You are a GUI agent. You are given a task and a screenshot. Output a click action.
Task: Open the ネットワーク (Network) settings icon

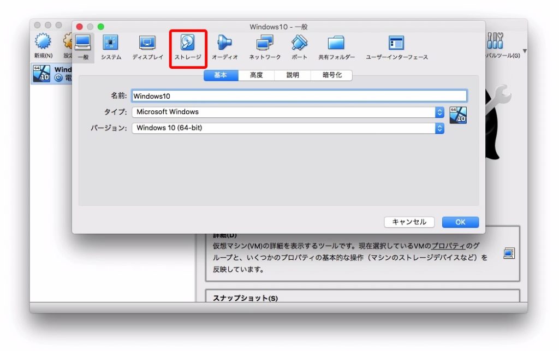pos(265,47)
